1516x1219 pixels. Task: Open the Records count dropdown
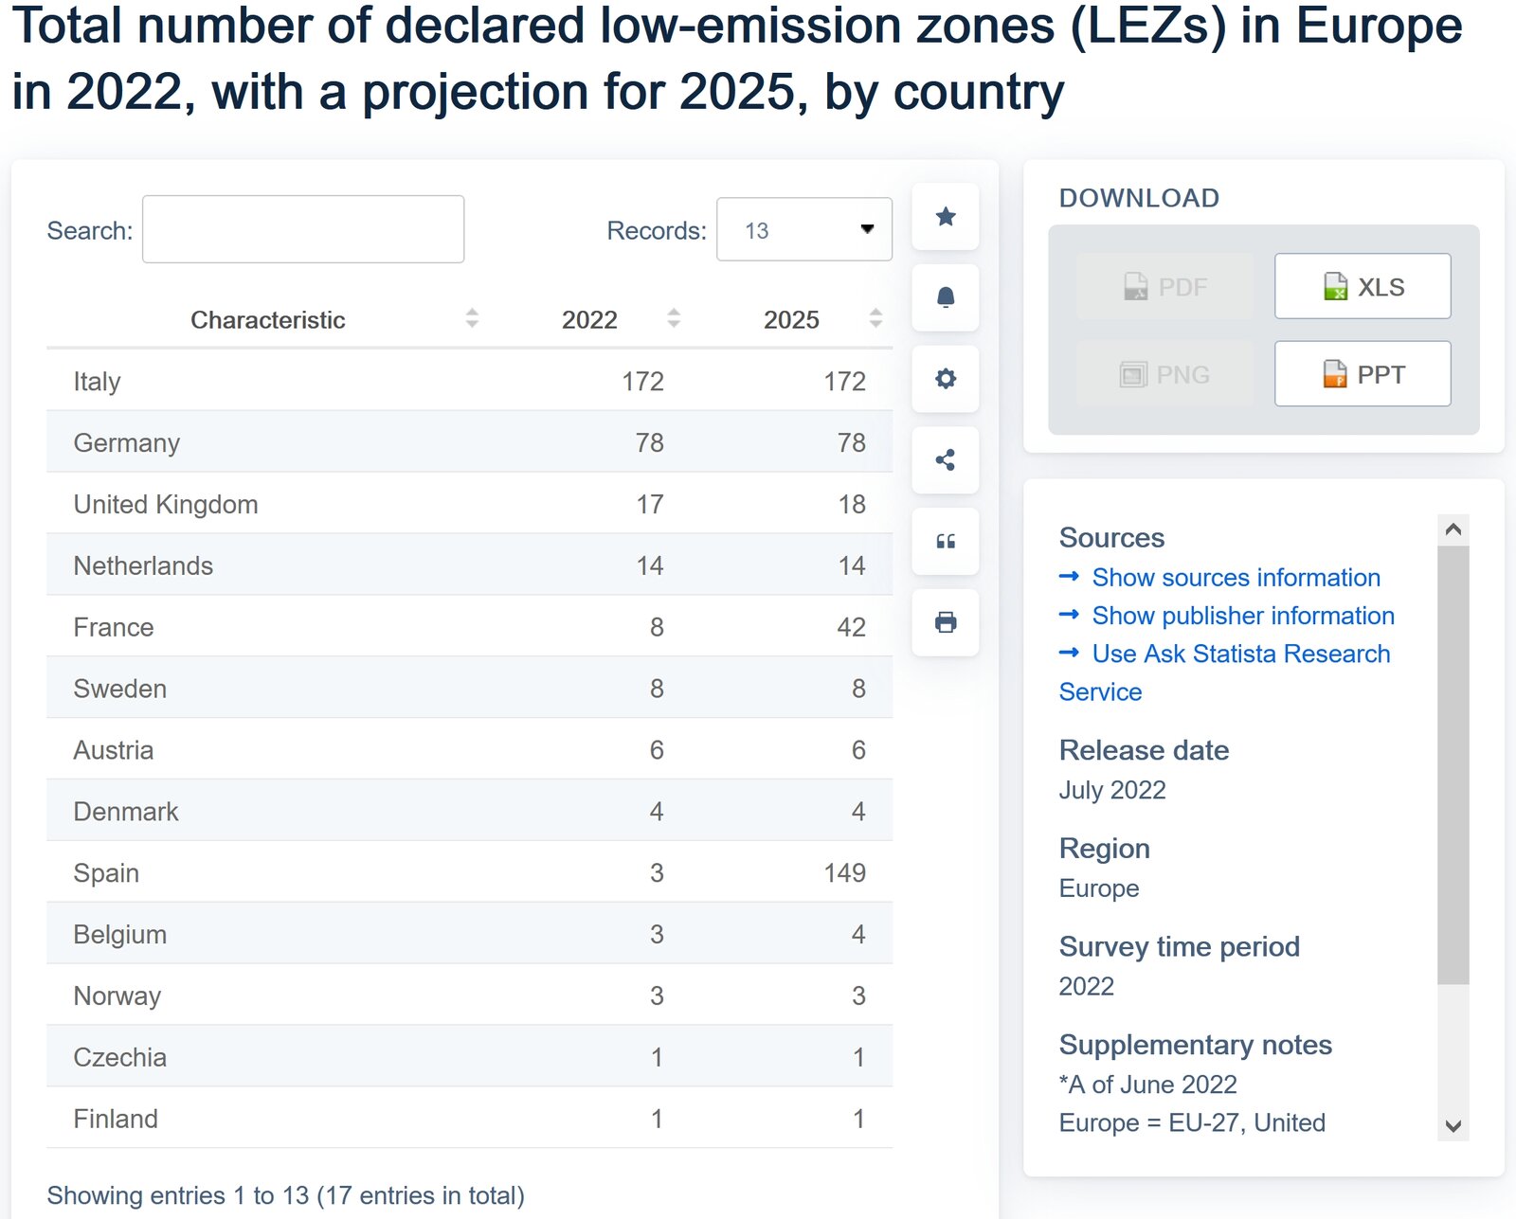click(803, 229)
